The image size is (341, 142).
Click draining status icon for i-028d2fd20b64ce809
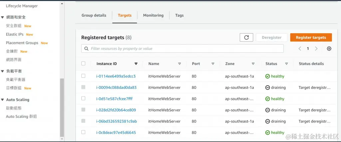coord(267,110)
